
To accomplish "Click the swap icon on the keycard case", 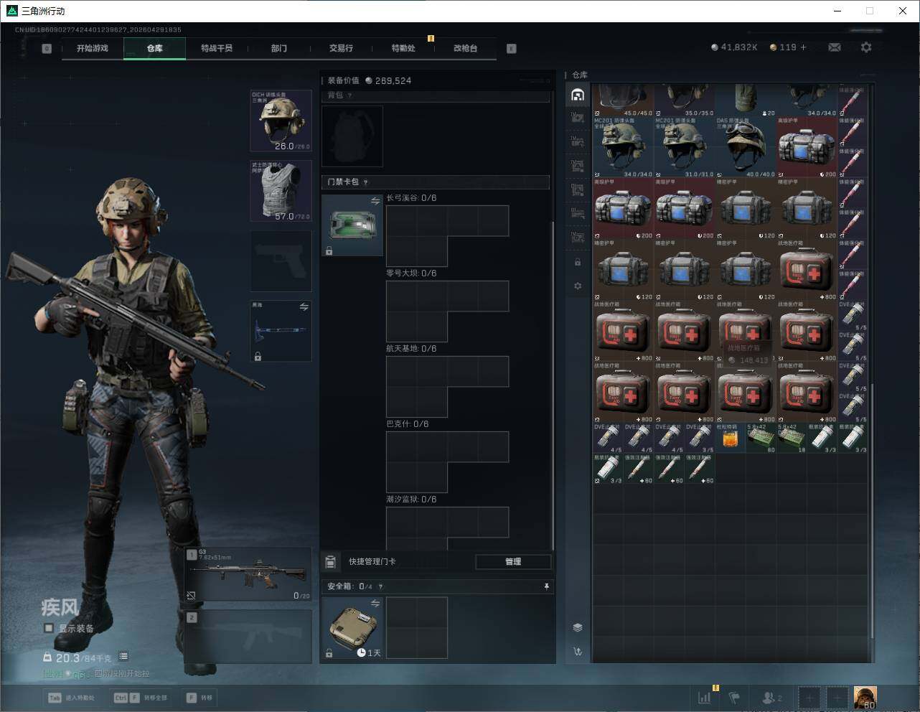I will click(x=375, y=202).
